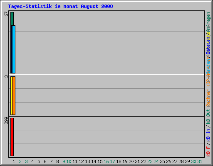Click day label '15' on the x-axis
This screenshot has width=213, height=166.
100,161
